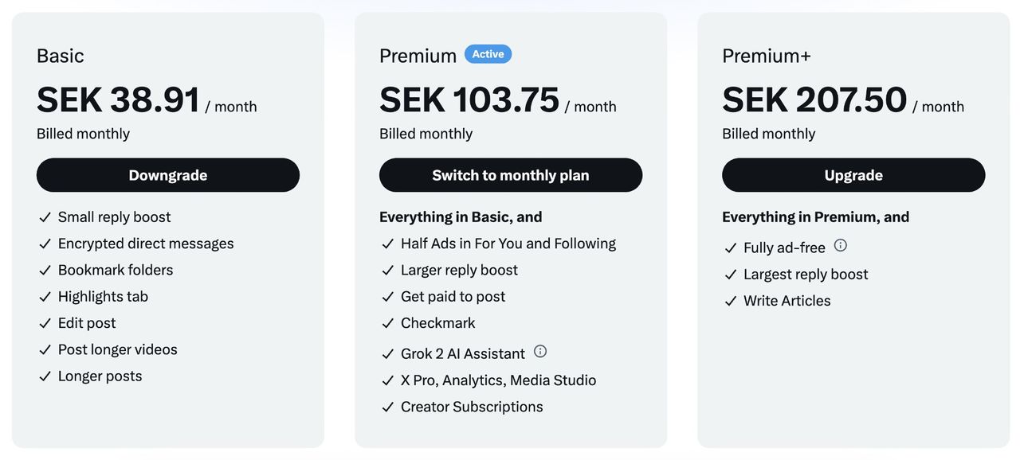Click the Encrypted direct messages feature
This screenshot has height=460, width=1020.
pyautogui.click(x=146, y=244)
